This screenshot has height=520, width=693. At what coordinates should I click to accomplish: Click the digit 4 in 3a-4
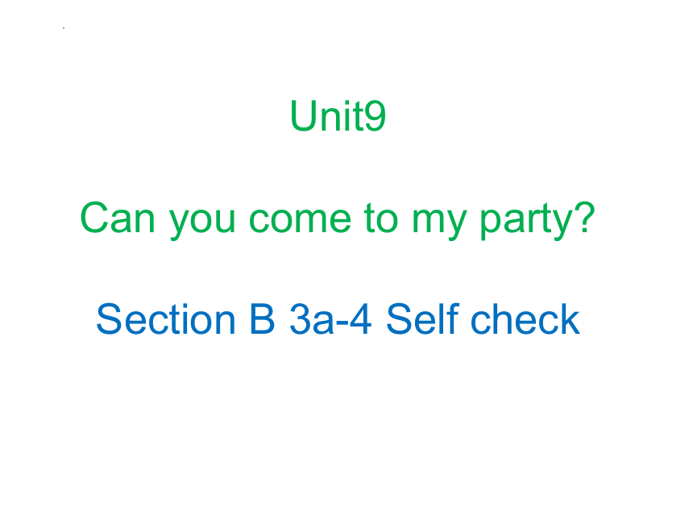pyautogui.click(x=361, y=318)
